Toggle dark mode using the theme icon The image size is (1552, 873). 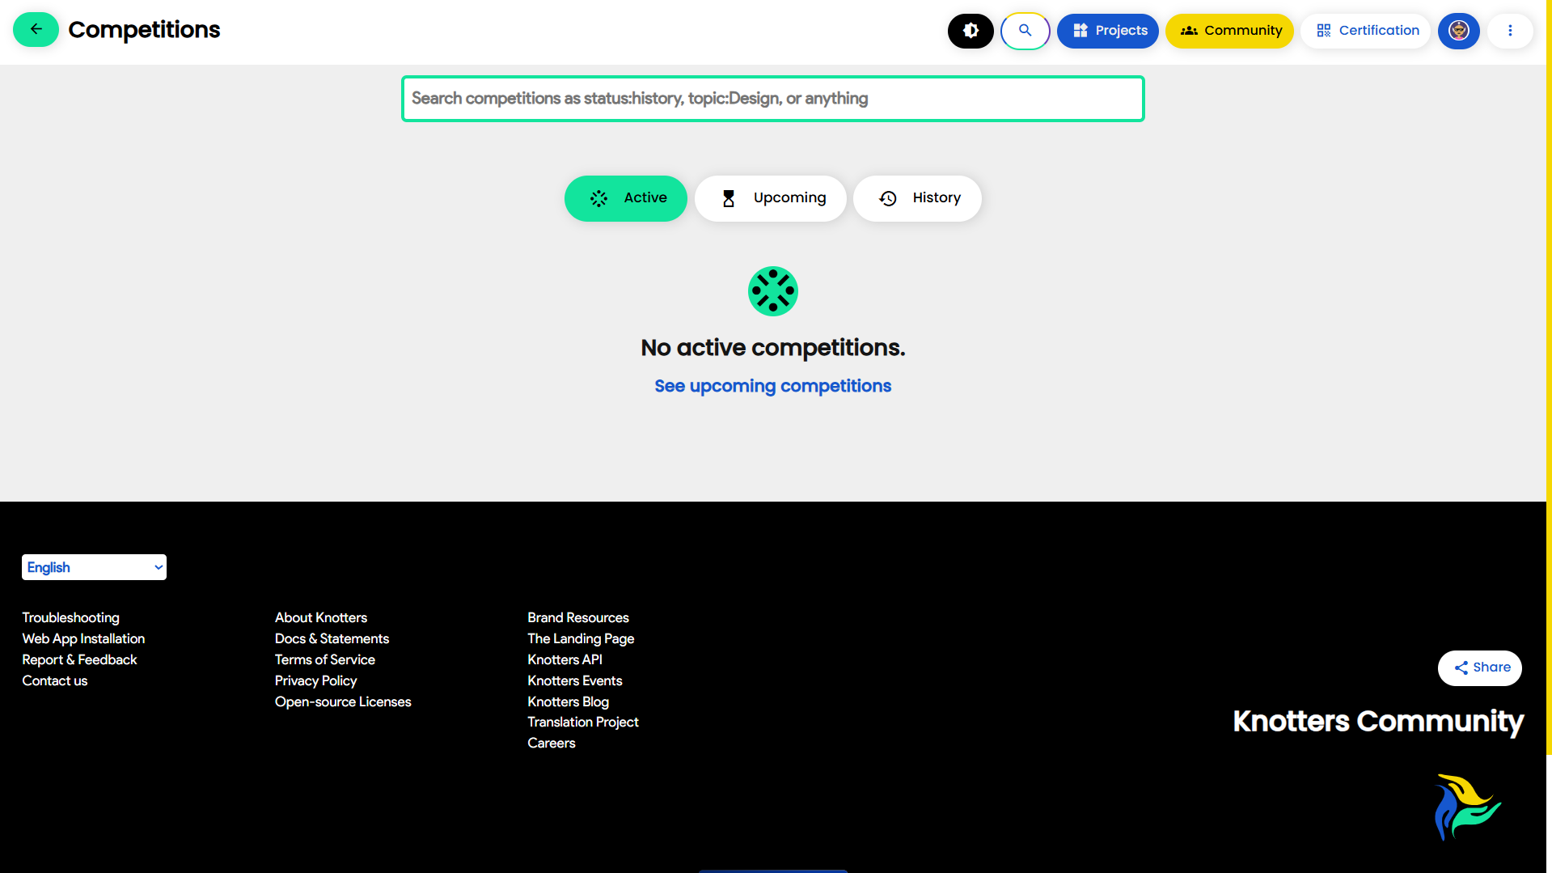(970, 31)
